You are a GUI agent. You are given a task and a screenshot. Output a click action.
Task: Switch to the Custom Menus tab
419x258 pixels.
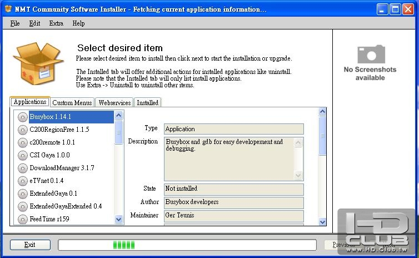pyautogui.click(x=72, y=103)
